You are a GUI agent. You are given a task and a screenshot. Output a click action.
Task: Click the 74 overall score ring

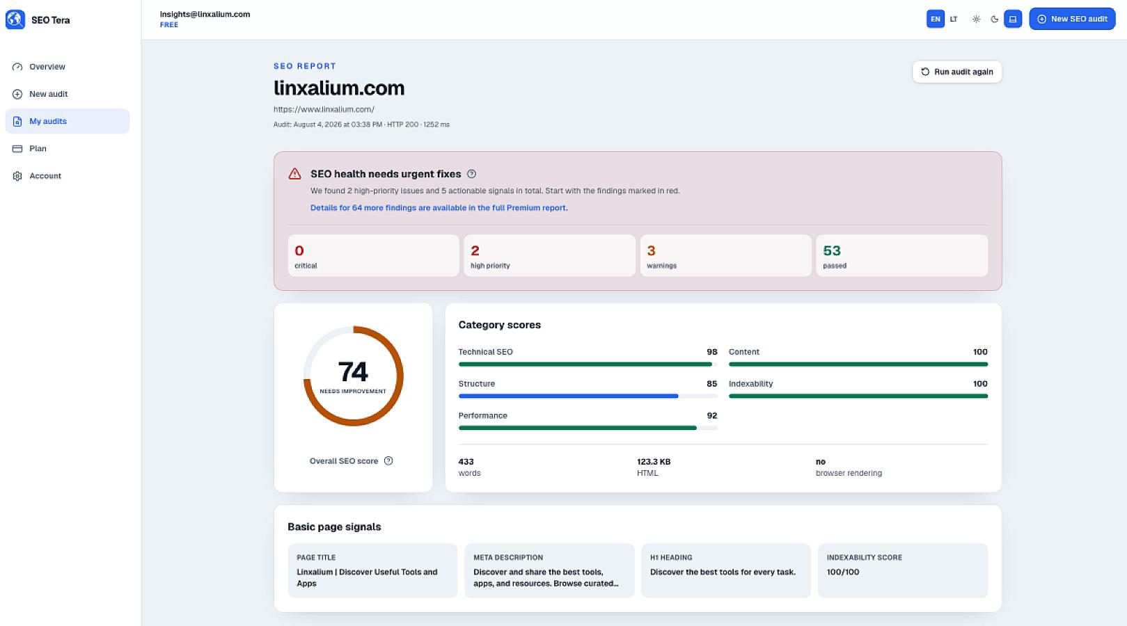[353, 376]
